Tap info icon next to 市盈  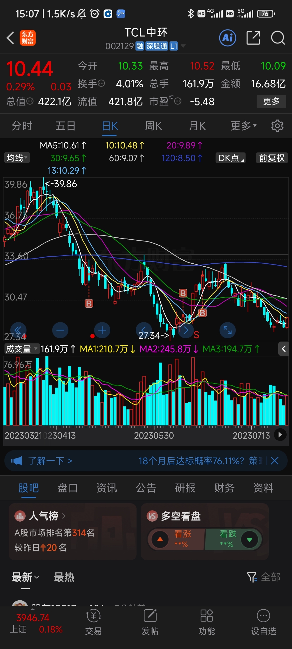(x=178, y=101)
